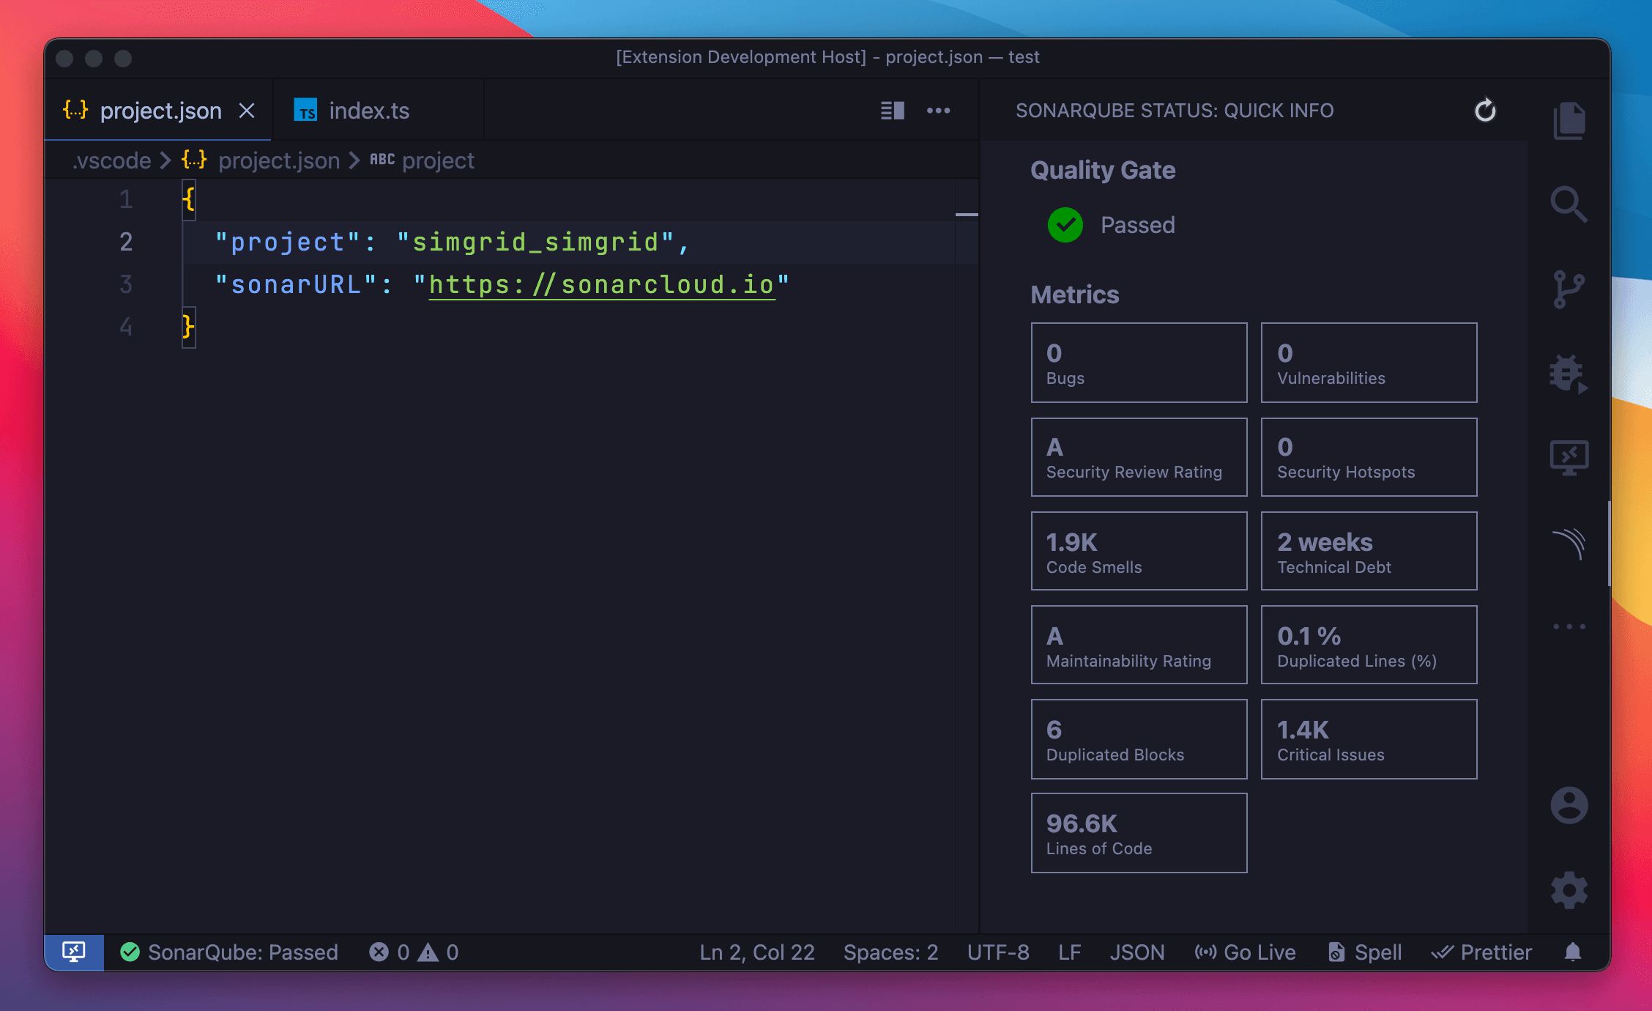Click the Code Smells 1.9K metric tile
Viewport: 1652px width, 1011px height.
pos(1139,551)
